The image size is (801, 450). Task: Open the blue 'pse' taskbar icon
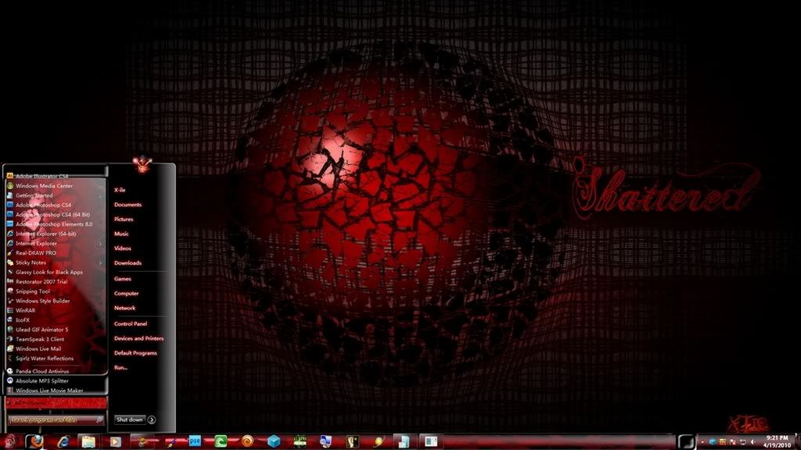point(195,441)
